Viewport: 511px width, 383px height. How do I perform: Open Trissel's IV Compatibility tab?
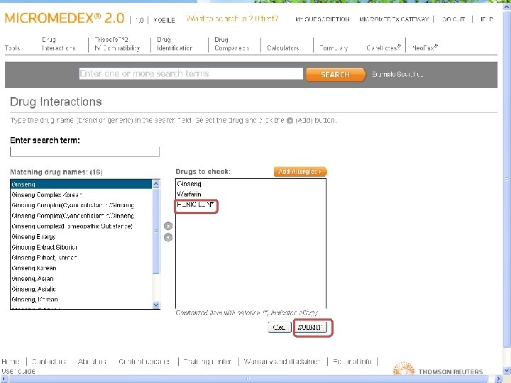coord(117,44)
